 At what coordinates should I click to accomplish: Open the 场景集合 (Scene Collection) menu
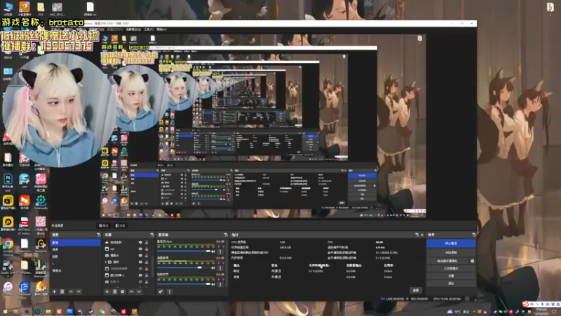(x=134, y=29)
